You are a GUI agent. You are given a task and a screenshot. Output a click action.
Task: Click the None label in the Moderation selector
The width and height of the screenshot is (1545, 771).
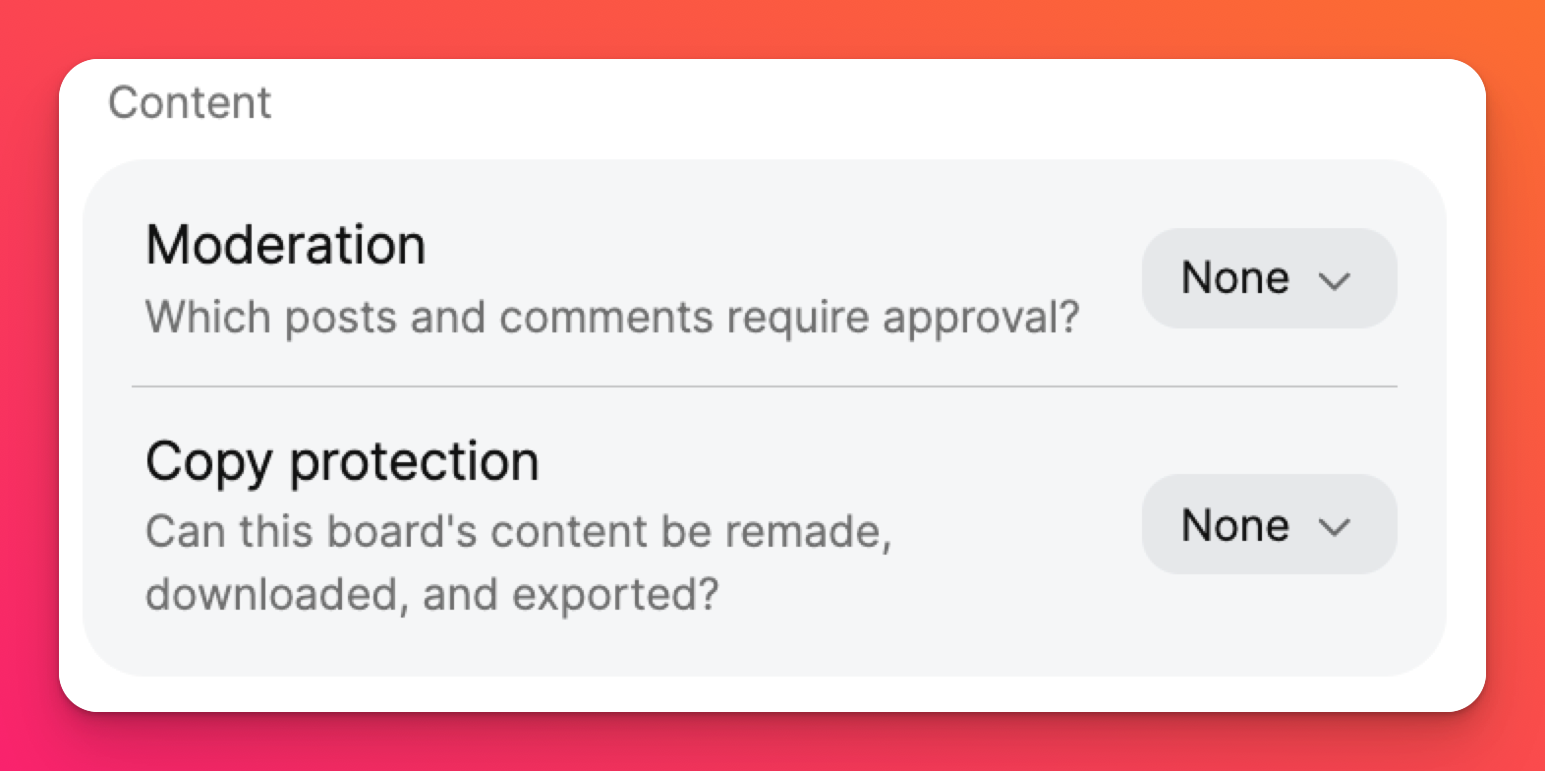1234,278
